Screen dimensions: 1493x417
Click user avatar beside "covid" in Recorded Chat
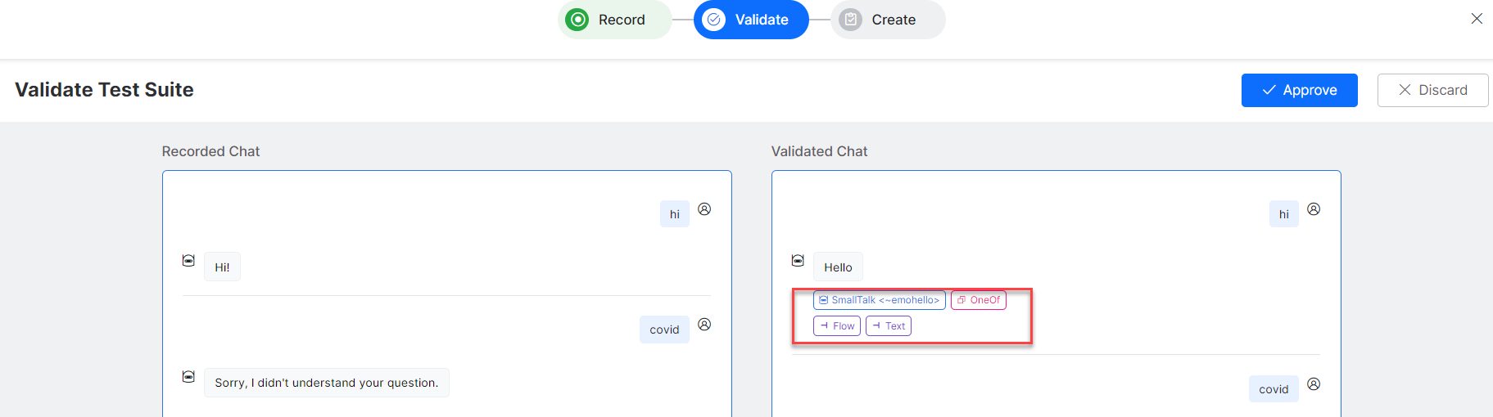point(704,325)
